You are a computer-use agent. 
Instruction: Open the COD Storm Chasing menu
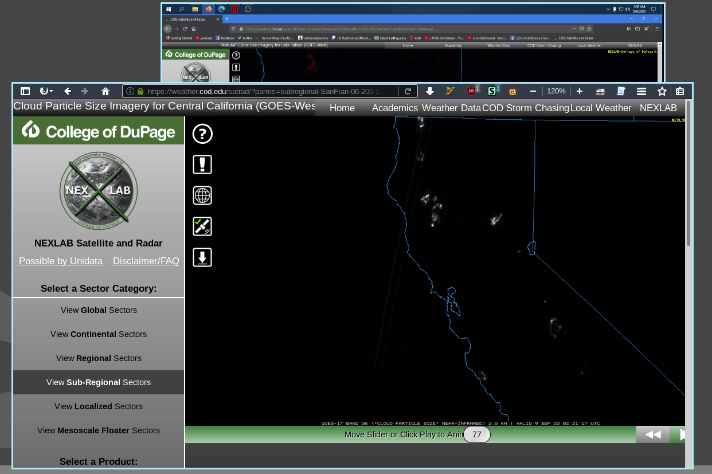pyautogui.click(x=526, y=108)
